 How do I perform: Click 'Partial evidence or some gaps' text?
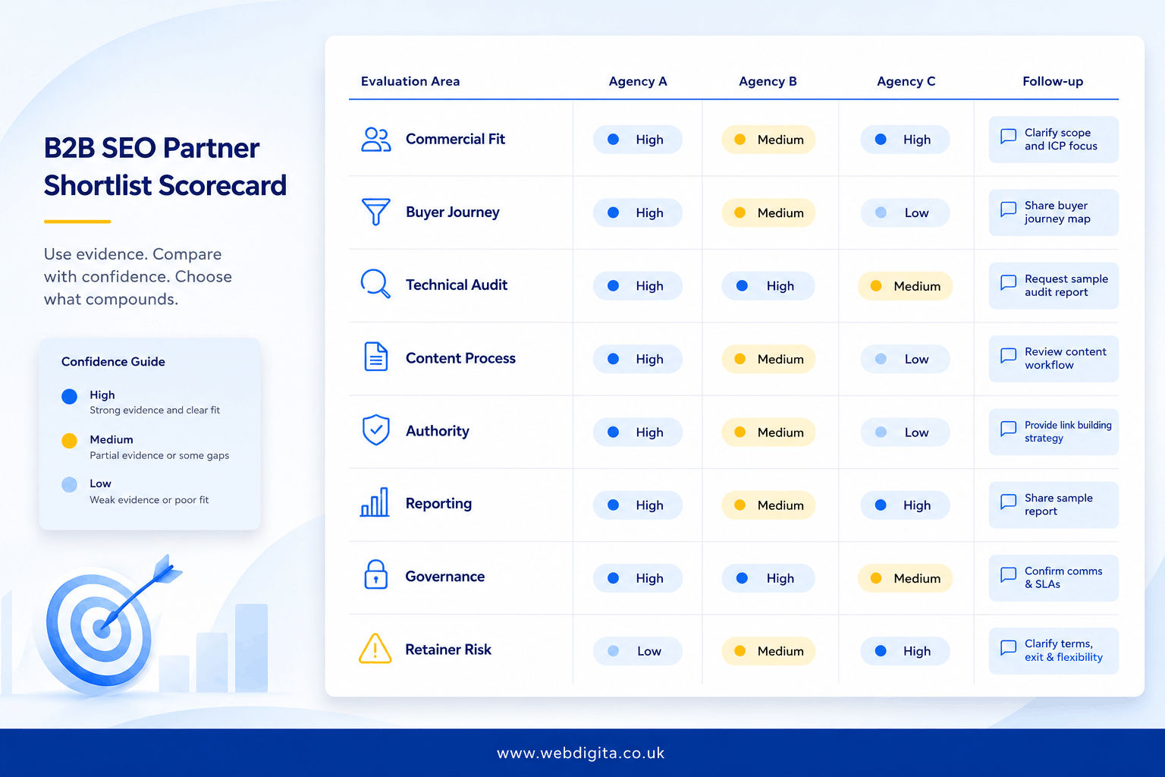pyautogui.click(x=159, y=455)
